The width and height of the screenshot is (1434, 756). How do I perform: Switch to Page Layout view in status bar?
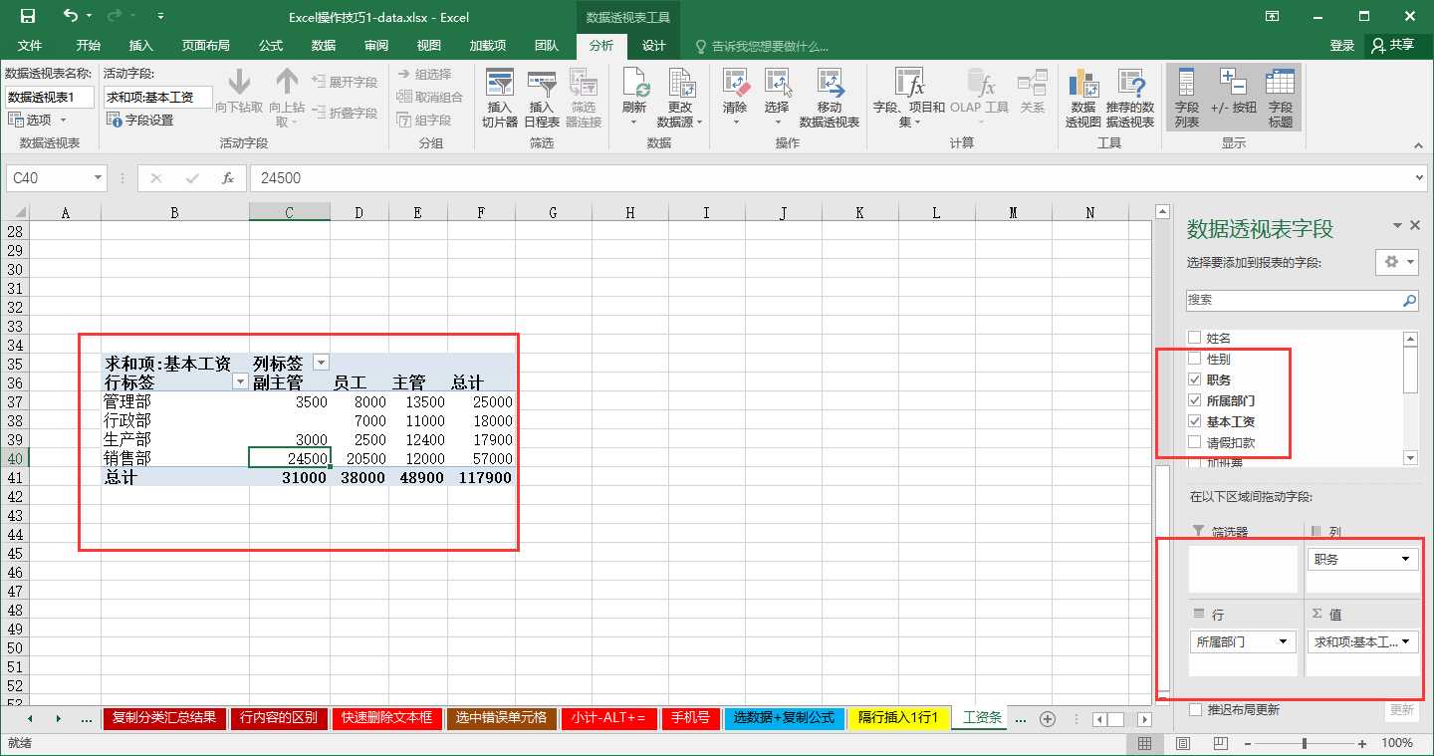1183,743
